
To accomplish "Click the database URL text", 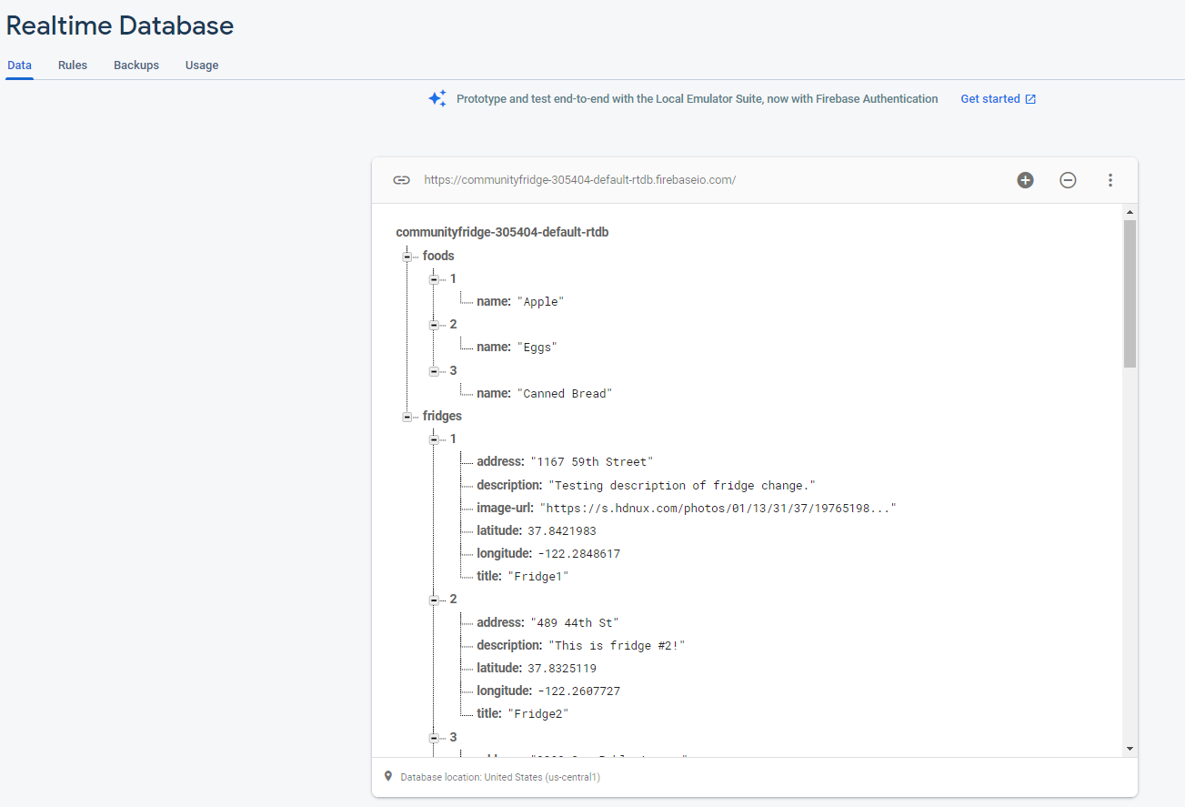I will coord(579,180).
